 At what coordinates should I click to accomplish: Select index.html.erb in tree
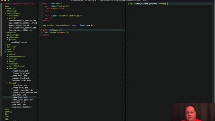[19, 97]
